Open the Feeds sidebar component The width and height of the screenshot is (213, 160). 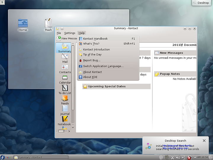click(65, 100)
